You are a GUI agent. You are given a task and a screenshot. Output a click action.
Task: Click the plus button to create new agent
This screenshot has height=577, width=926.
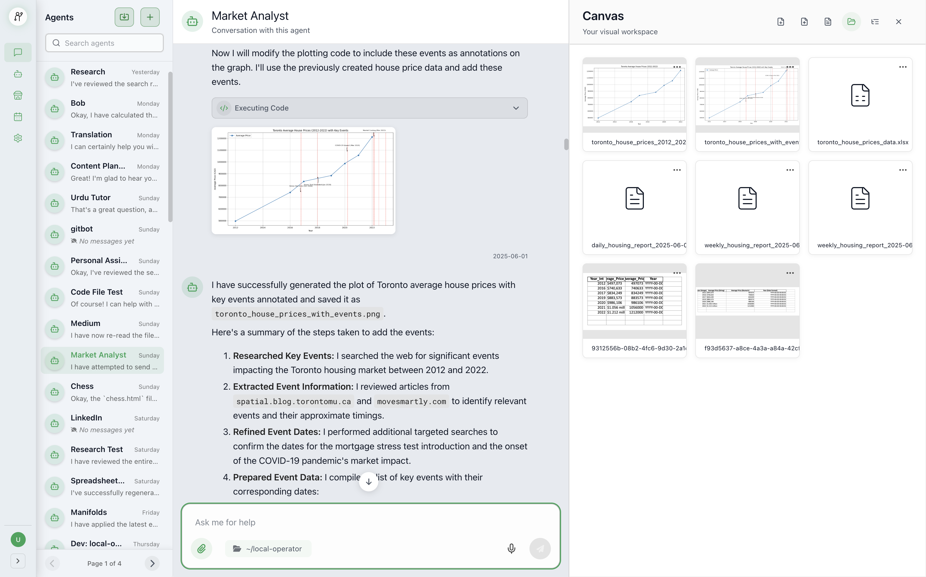pyautogui.click(x=150, y=17)
